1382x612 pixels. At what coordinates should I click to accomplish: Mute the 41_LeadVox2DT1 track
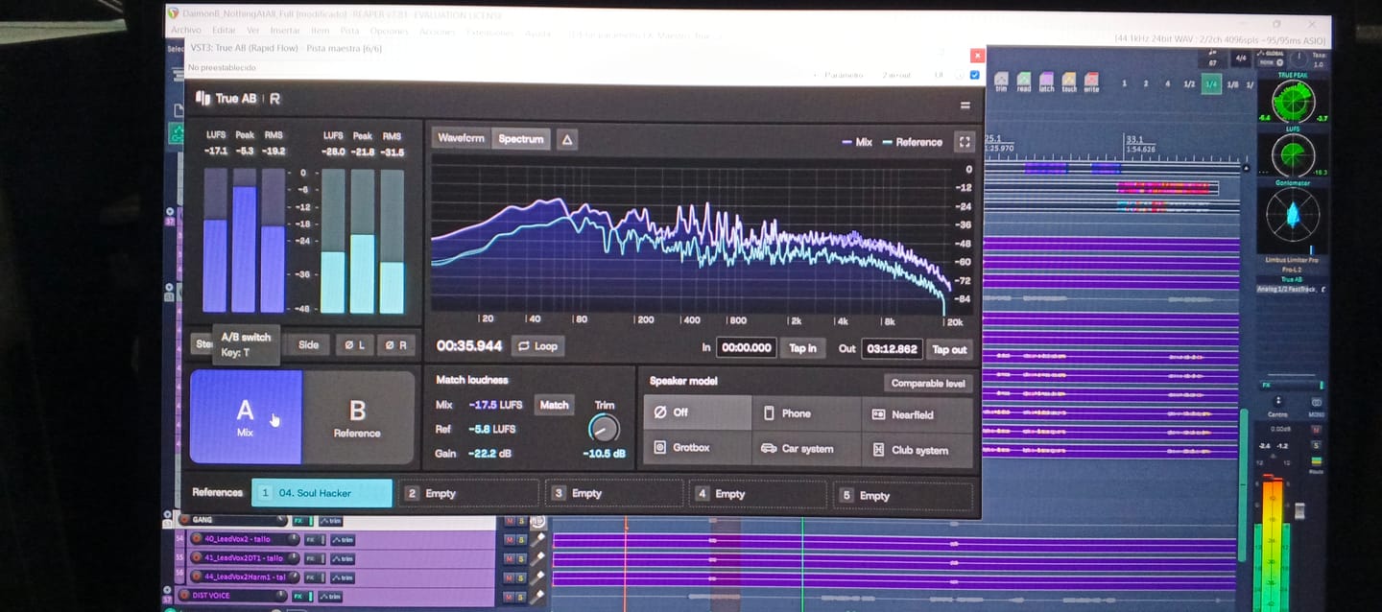click(510, 558)
